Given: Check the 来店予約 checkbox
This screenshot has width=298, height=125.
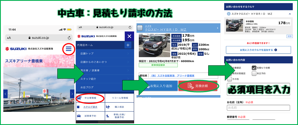Looking at the screenshot, I should 254,73.
